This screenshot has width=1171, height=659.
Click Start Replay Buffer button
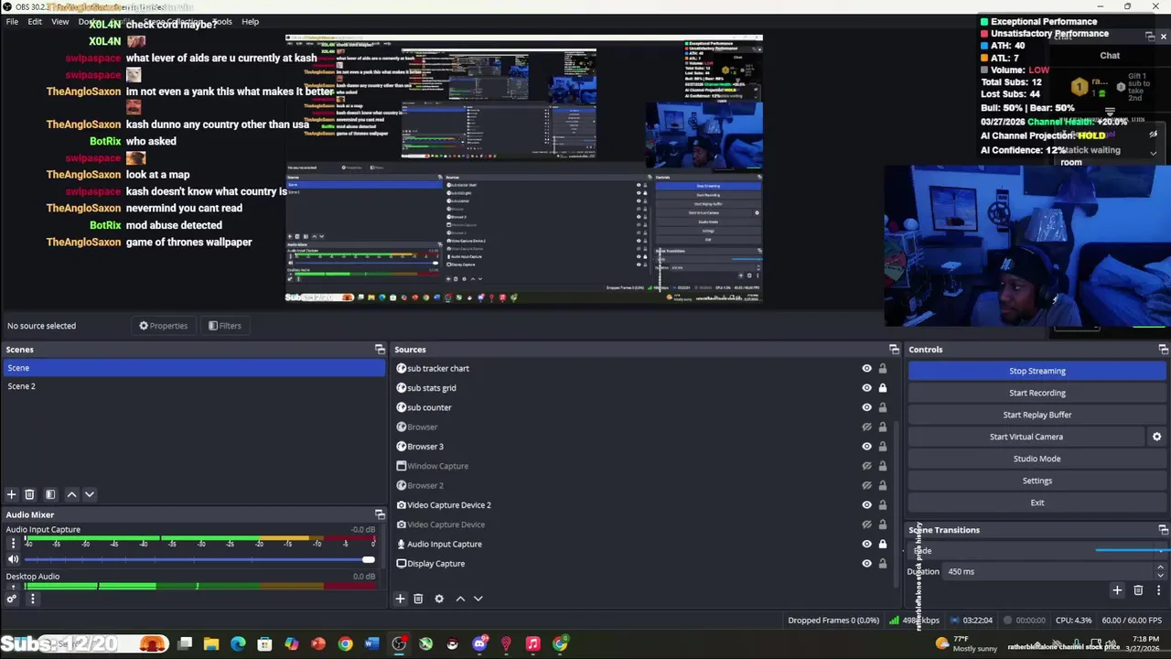(1037, 415)
